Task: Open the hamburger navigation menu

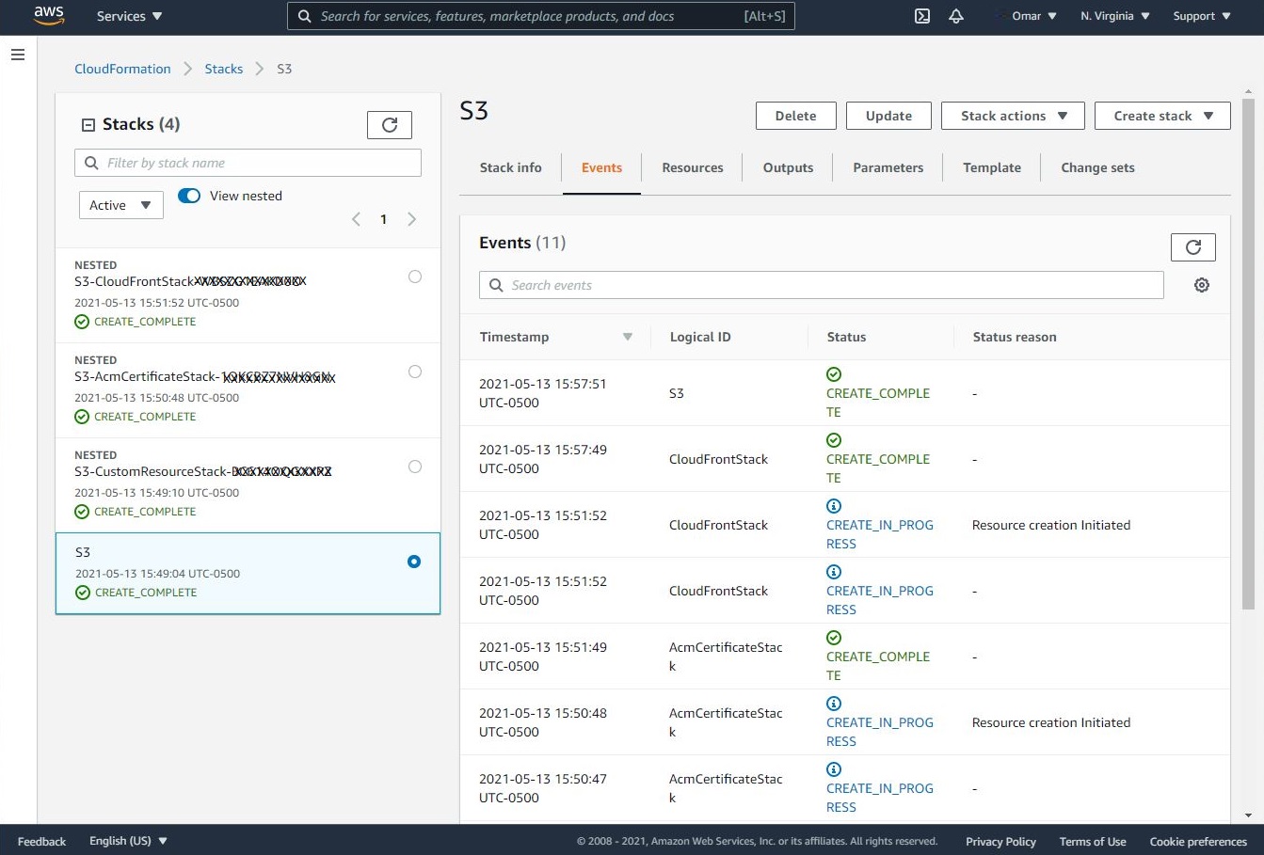Action: pos(18,55)
